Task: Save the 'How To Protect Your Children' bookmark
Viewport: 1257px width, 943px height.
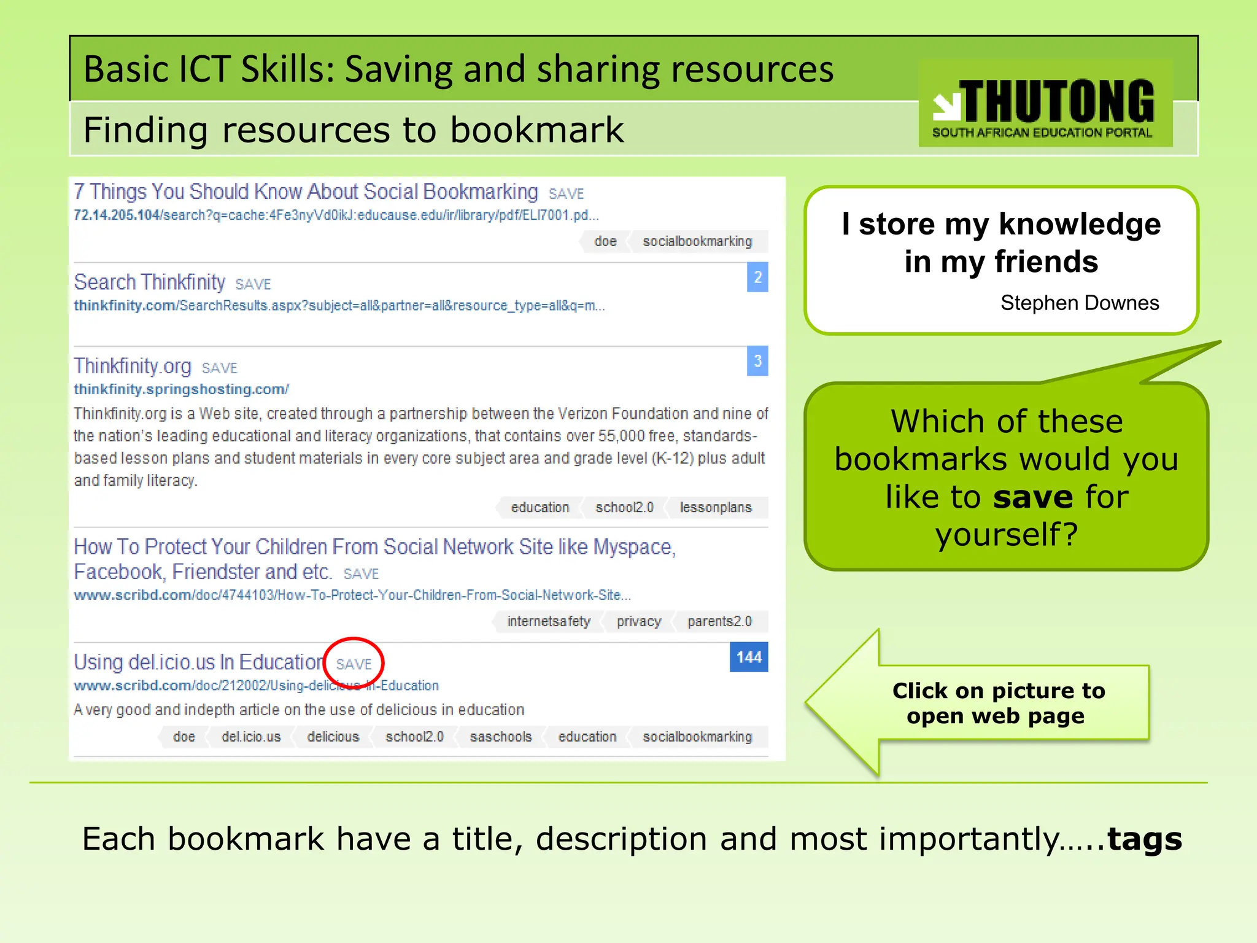Action: [x=361, y=574]
